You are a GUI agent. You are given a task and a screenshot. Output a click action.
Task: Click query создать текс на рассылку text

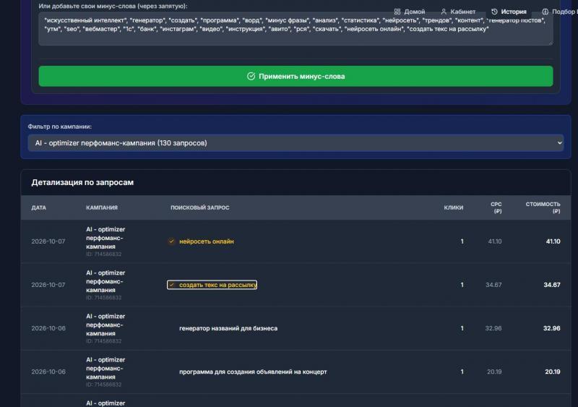coord(218,285)
